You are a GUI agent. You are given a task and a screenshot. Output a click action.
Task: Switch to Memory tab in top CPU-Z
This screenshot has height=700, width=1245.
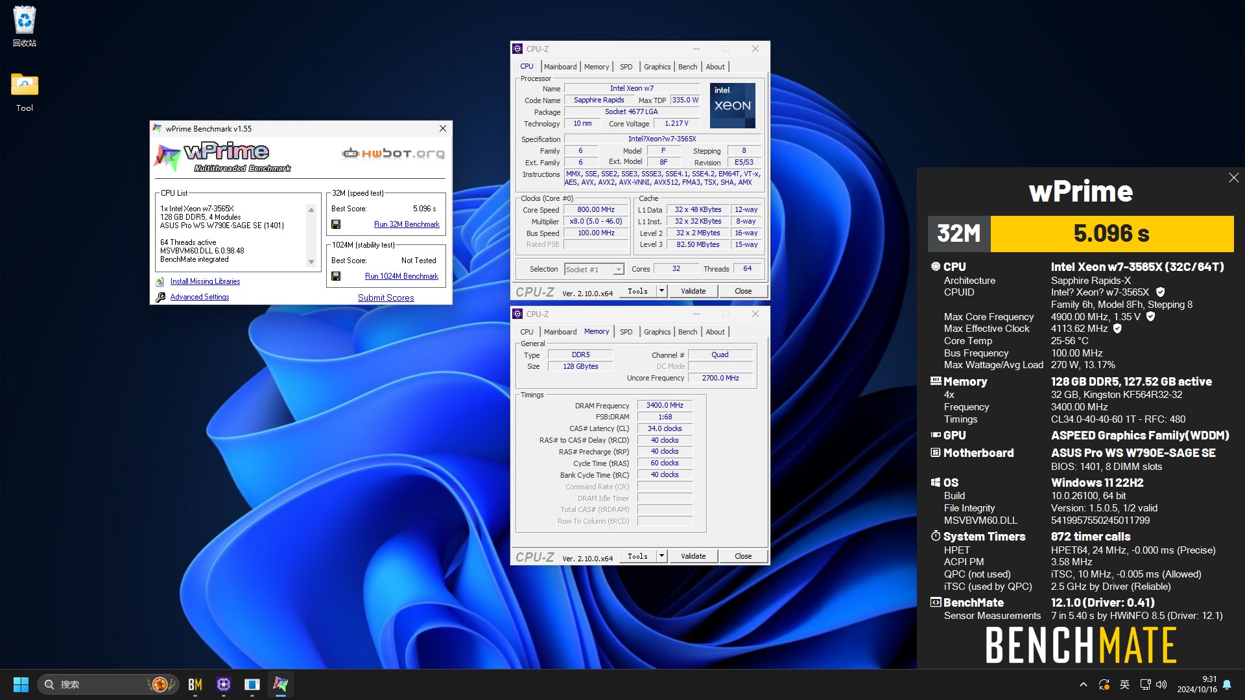596,67
